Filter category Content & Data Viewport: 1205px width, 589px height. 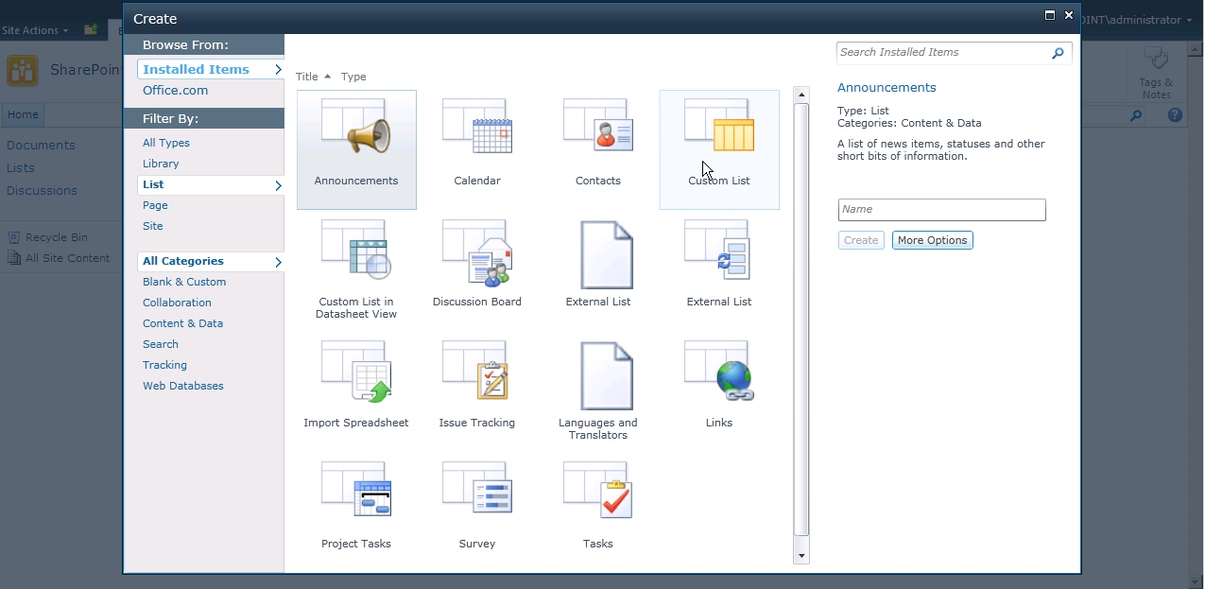point(183,323)
